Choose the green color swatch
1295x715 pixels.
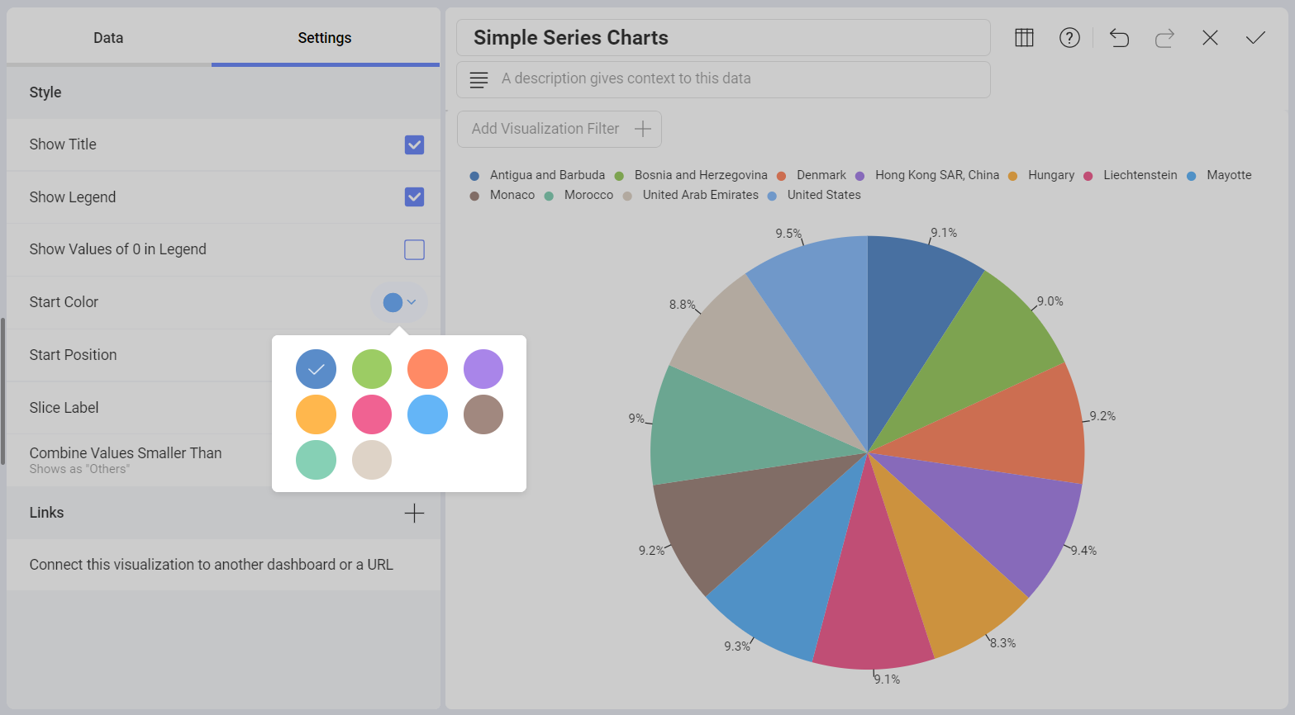point(372,369)
